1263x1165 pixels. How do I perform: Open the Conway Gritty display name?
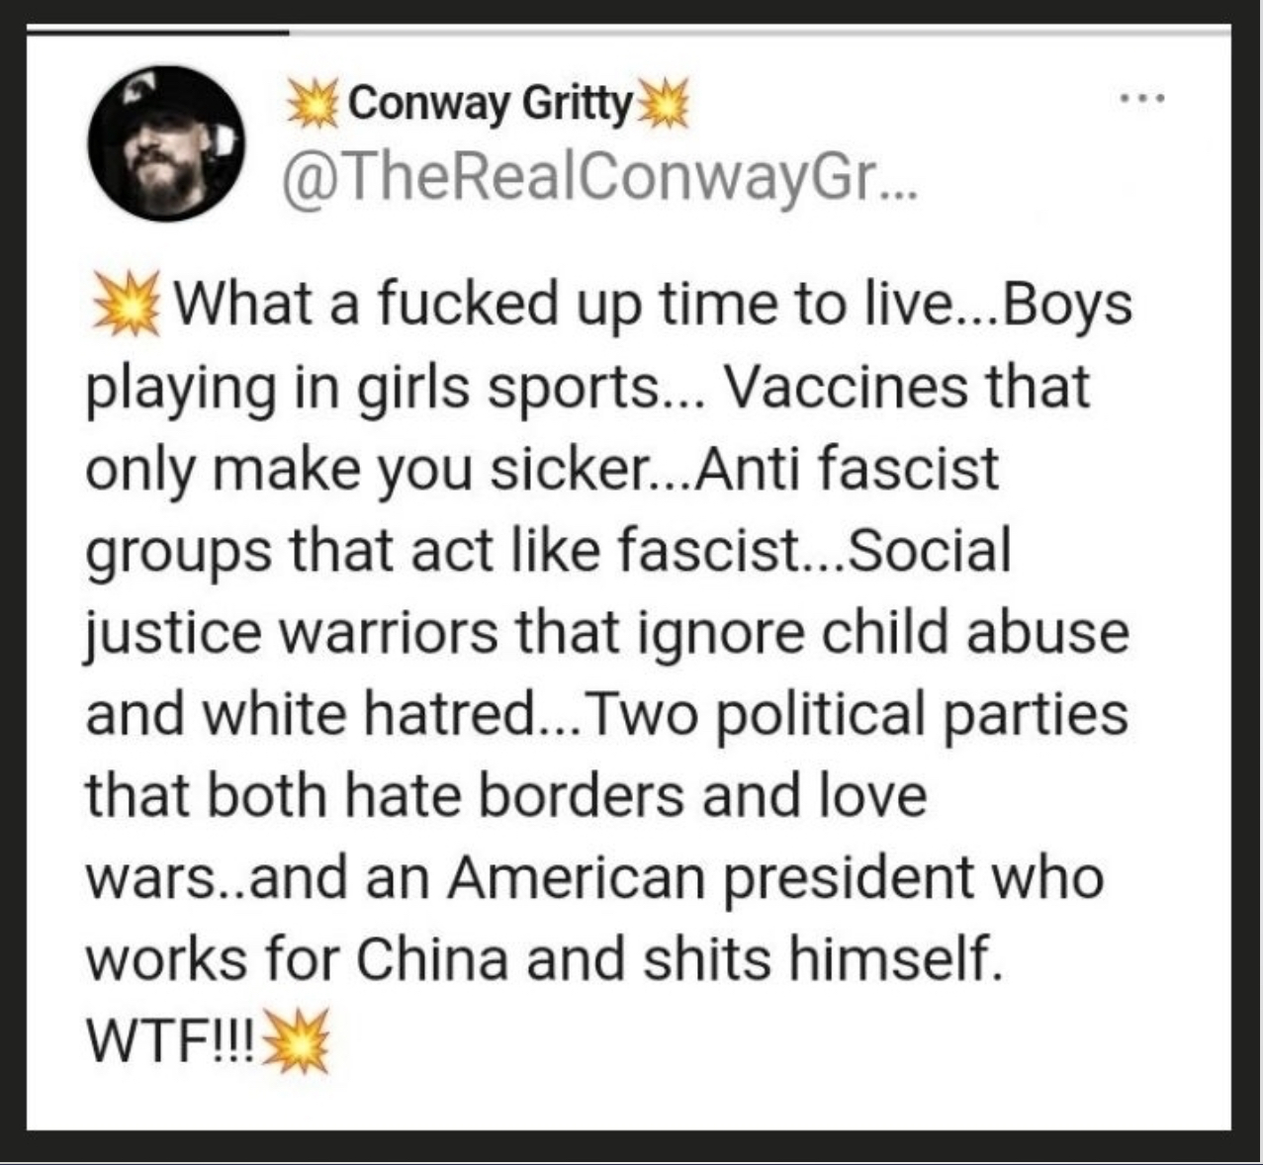pyautogui.click(x=490, y=103)
